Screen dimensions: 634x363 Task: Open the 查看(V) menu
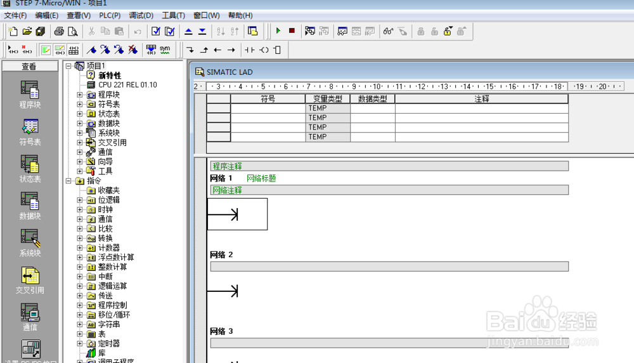click(79, 15)
